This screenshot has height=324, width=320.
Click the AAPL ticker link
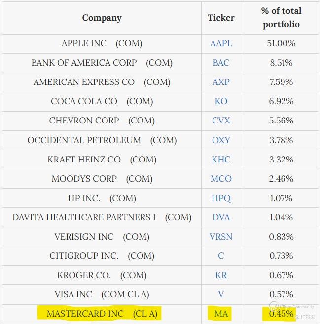pyautogui.click(x=221, y=43)
